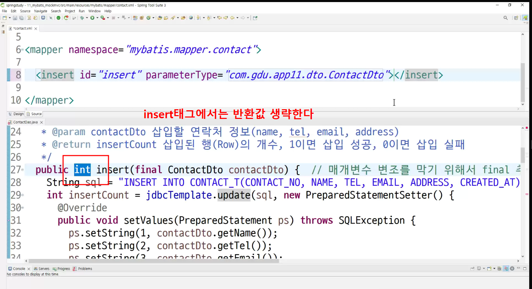This screenshot has height=289, width=532.
Task: Open the Edit menu
Action: point(14,11)
